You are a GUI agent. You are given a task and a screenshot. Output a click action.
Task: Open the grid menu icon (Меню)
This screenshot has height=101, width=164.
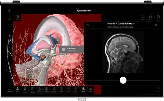(x=10, y=17)
